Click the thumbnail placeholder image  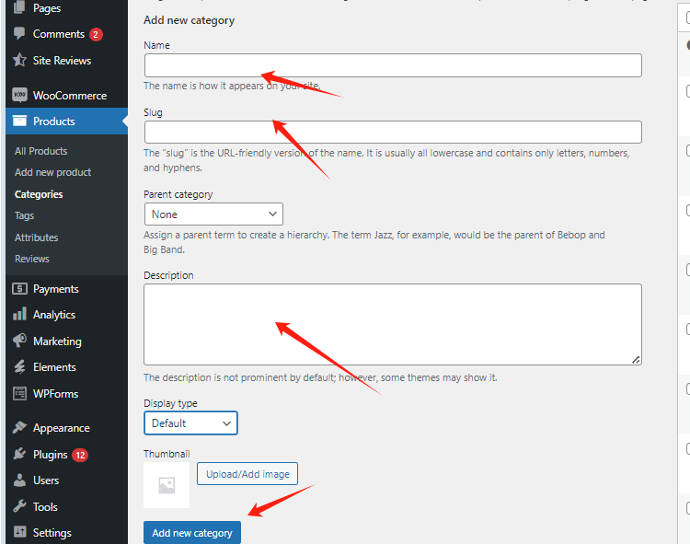[167, 485]
